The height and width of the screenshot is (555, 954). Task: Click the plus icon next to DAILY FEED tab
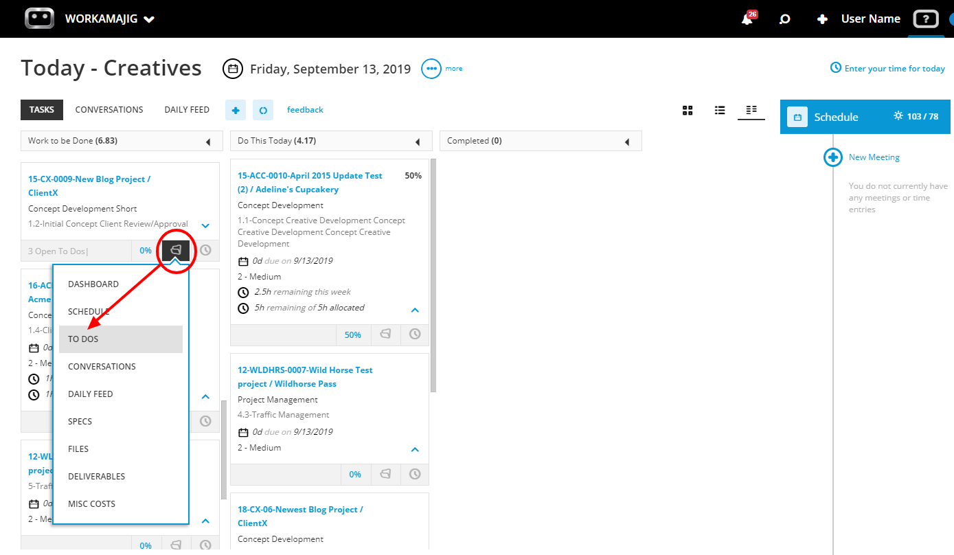coord(236,109)
